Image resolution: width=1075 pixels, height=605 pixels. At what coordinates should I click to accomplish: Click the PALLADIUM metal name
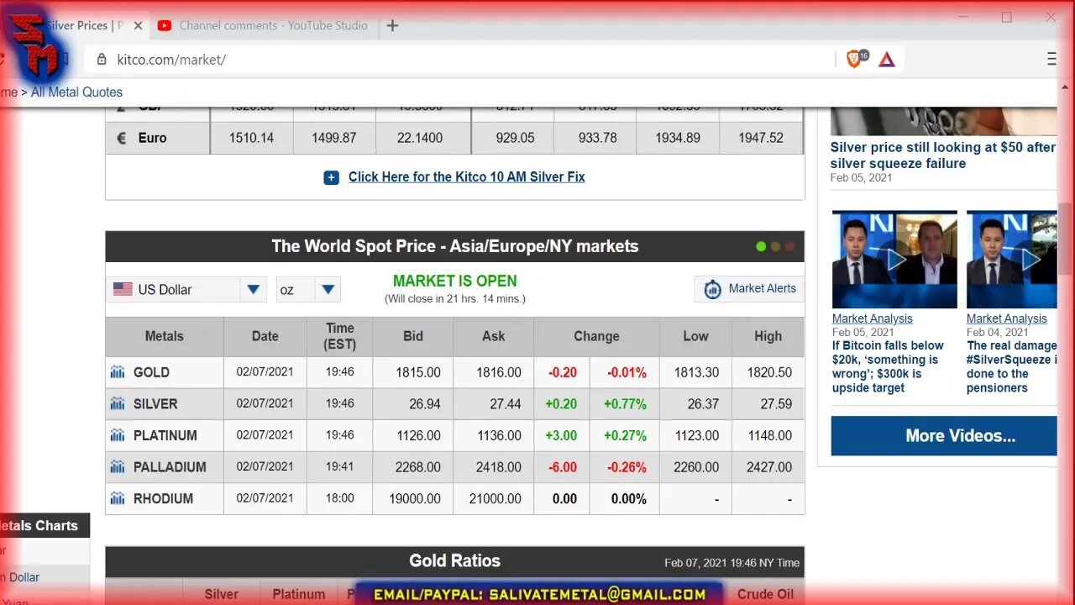click(170, 467)
